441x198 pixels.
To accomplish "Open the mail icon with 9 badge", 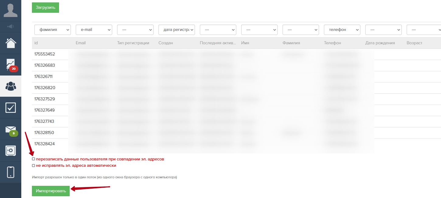I will 11,129.
